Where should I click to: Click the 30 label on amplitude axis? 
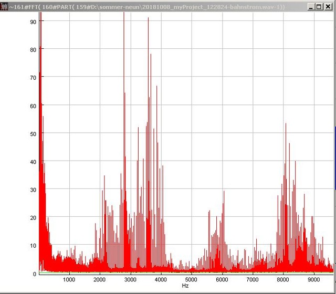(x=33, y=190)
